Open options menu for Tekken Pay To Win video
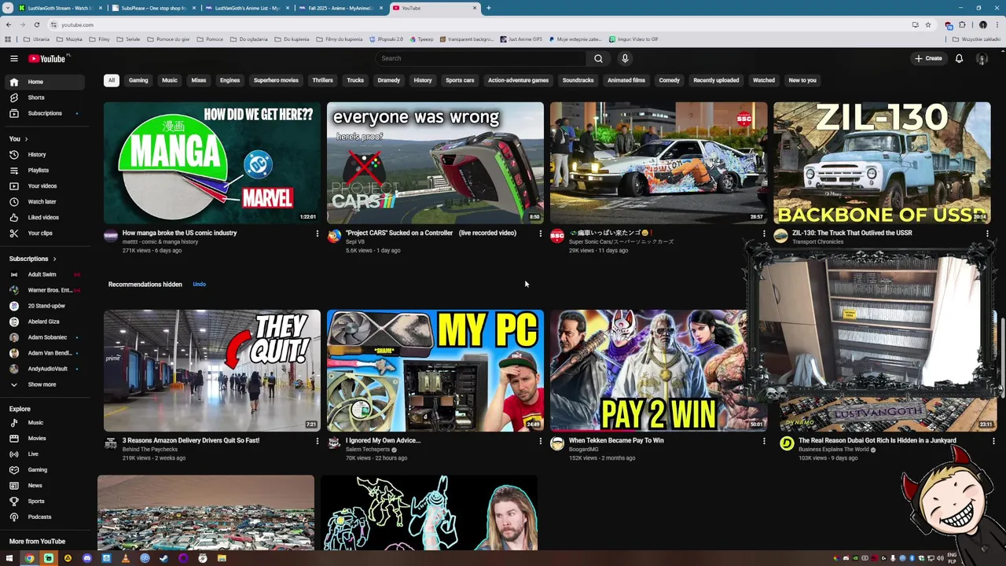Screen dimensions: 1006x566 (x=763, y=441)
